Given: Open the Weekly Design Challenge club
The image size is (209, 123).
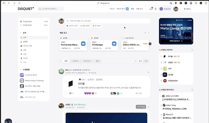Looking at the screenshot, I should [34, 81].
